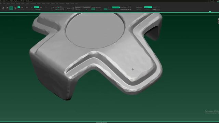Open the Movie menu
Viewport: 219px width, 123px height.
click(23, 3)
